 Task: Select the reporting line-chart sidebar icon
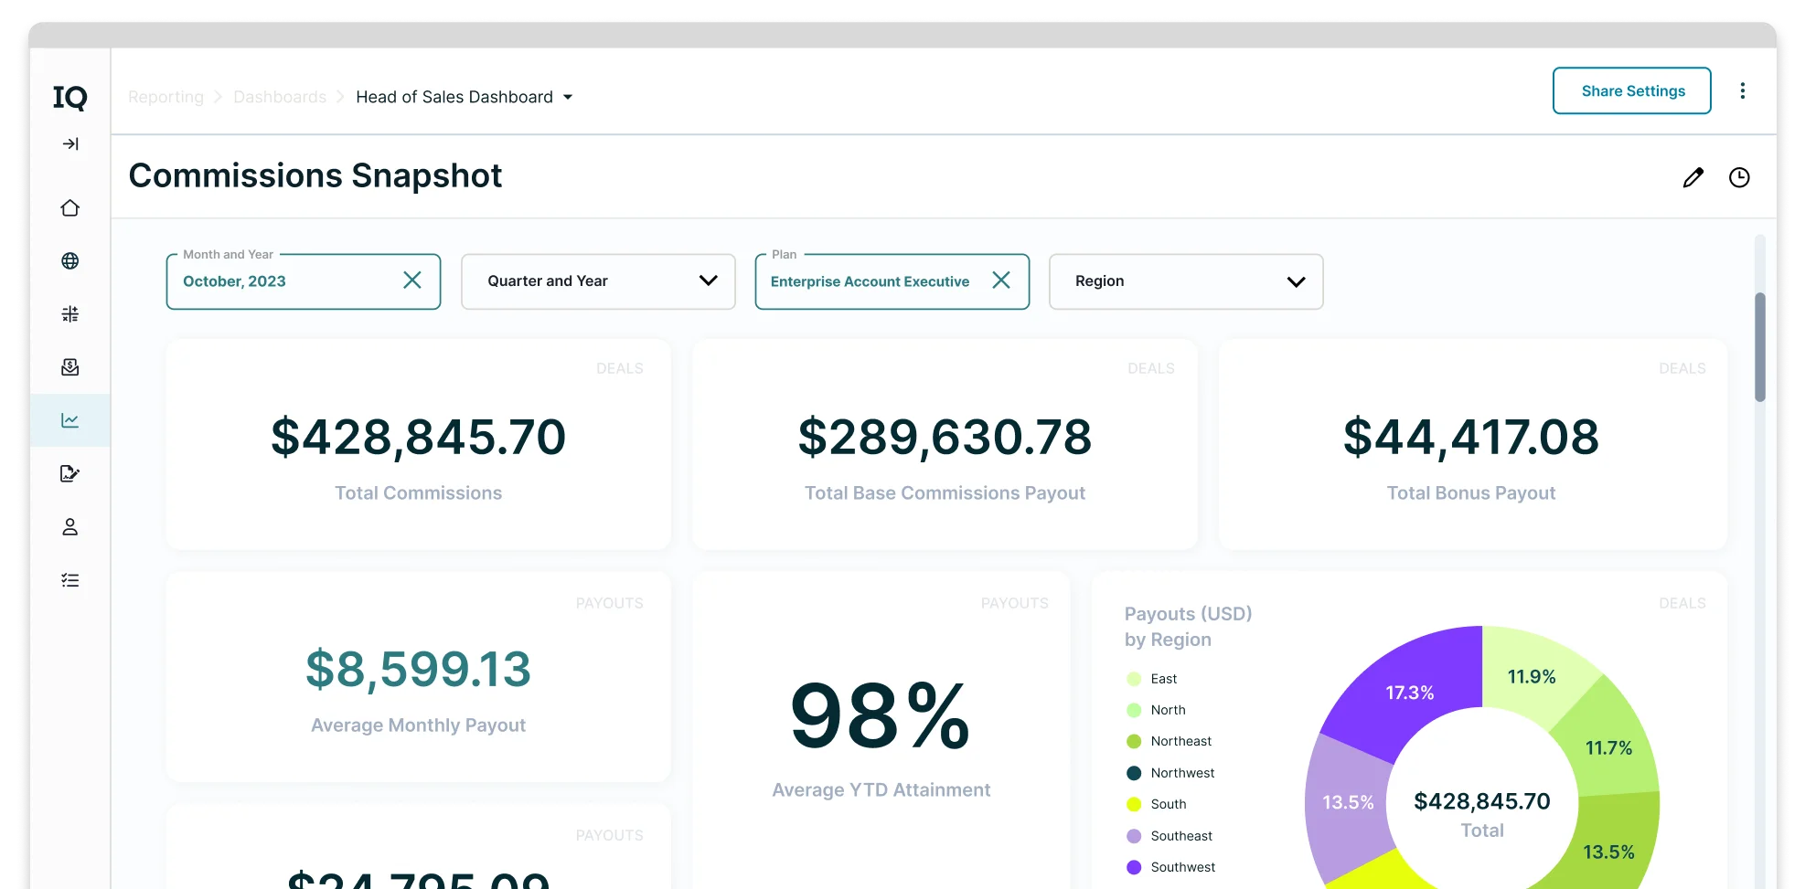point(70,420)
